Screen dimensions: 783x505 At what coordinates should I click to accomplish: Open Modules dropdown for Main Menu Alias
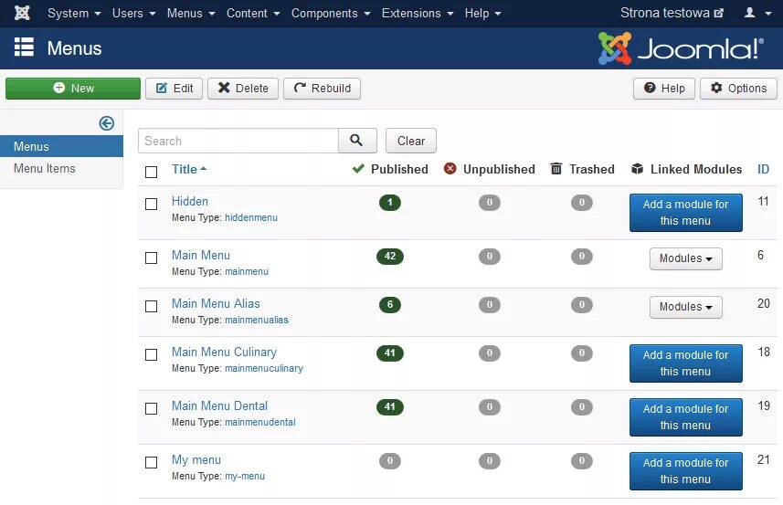685,307
